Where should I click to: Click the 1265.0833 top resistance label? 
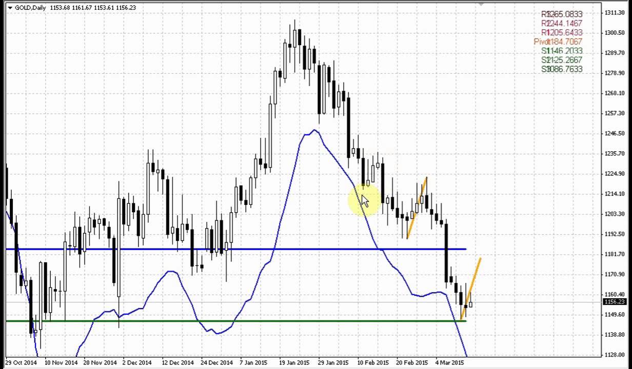[562, 14]
